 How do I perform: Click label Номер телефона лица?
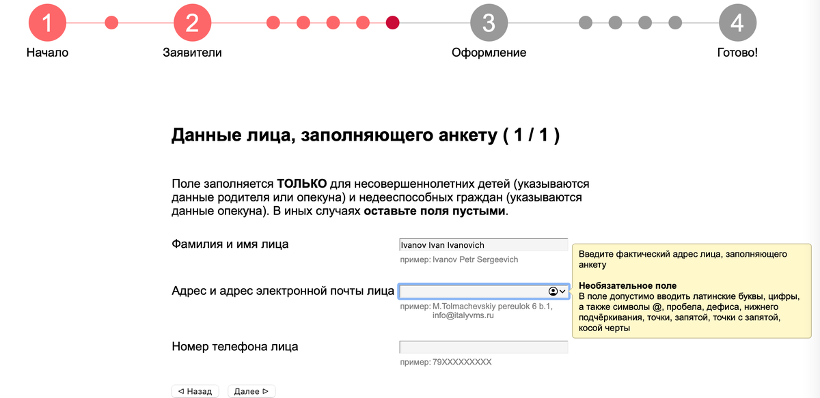click(x=234, y=346)
